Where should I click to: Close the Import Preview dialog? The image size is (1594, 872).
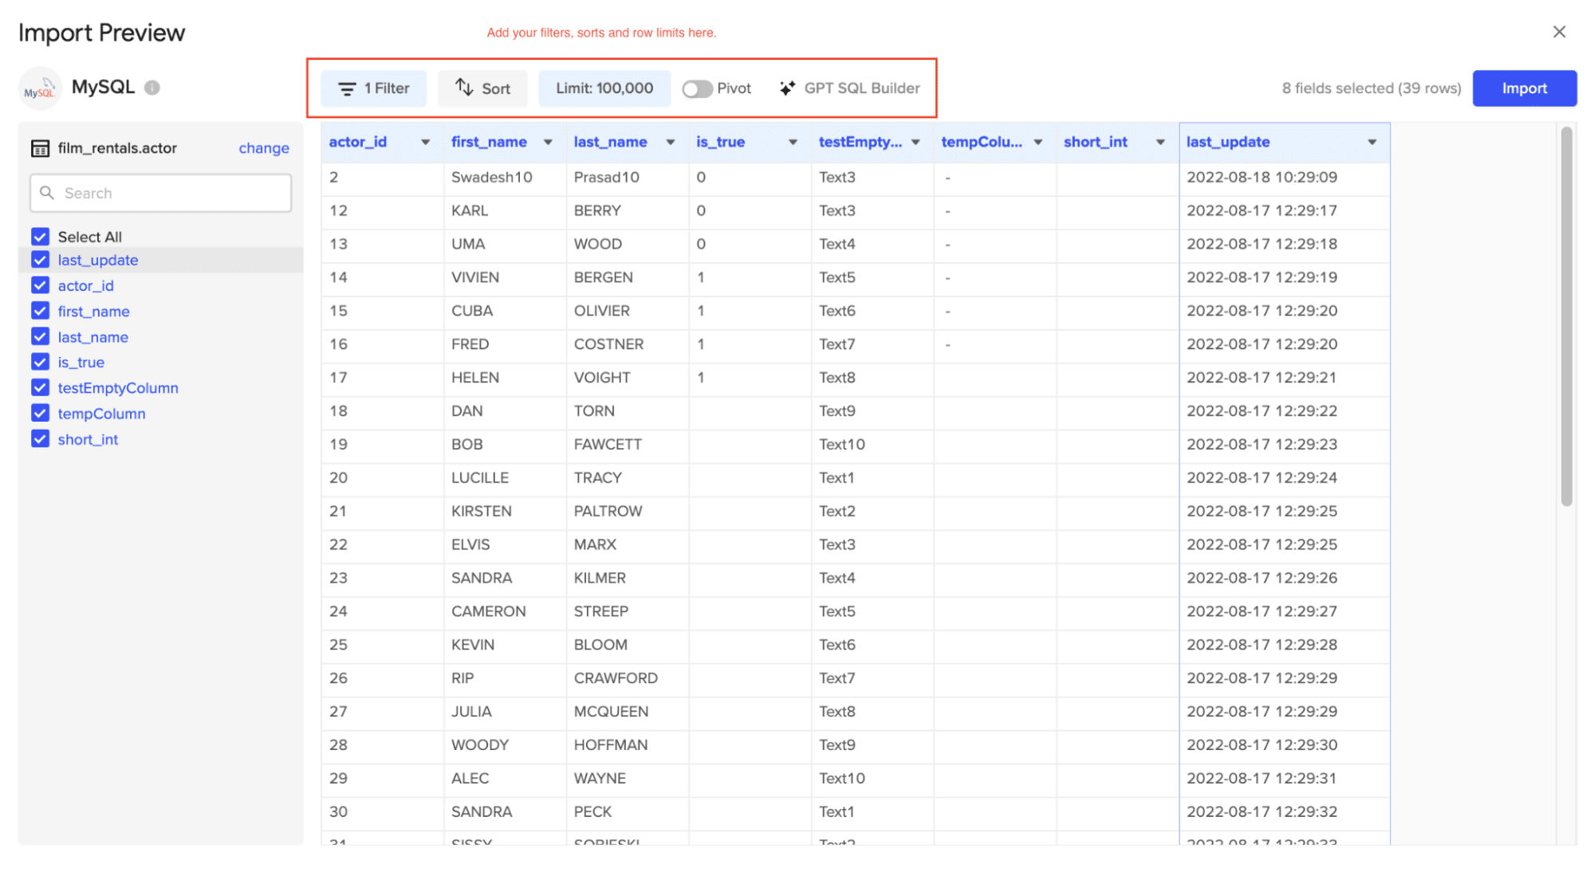[1559, 32]
